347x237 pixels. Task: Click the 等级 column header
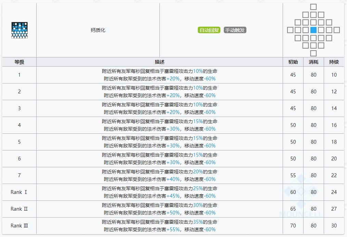point(19,62)
